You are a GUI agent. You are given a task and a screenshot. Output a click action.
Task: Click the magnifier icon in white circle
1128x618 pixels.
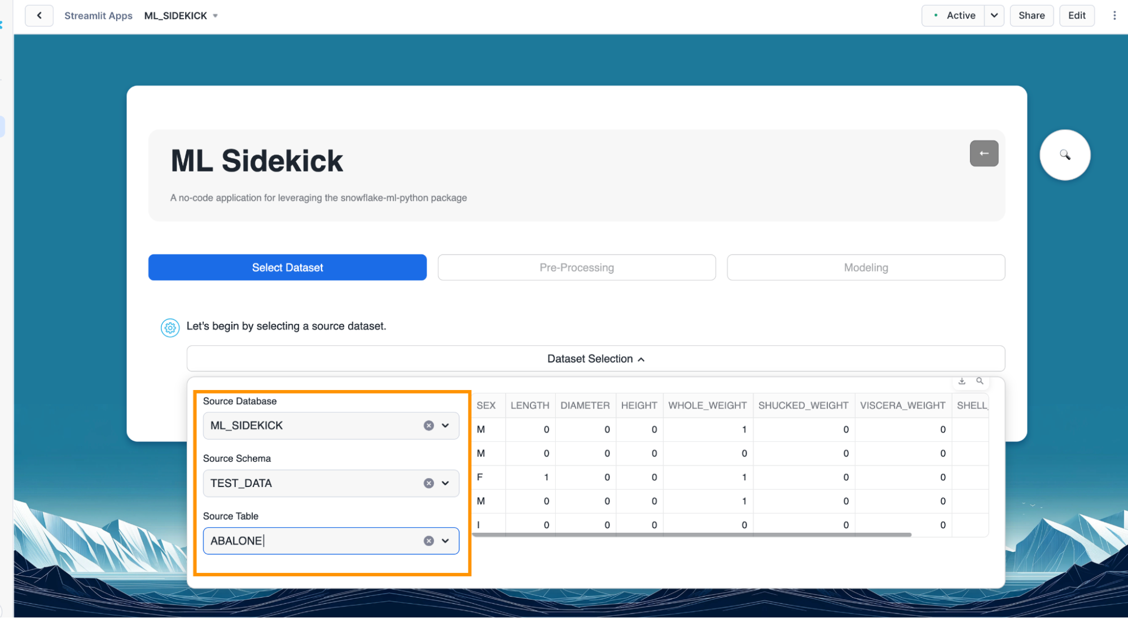pos(1065,155)
